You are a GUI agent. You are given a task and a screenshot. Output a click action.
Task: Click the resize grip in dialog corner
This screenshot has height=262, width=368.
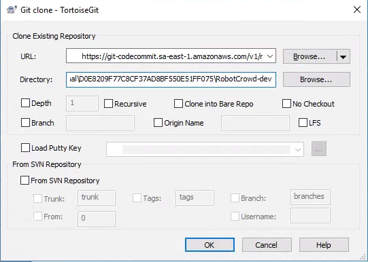[x=363, y=257]
